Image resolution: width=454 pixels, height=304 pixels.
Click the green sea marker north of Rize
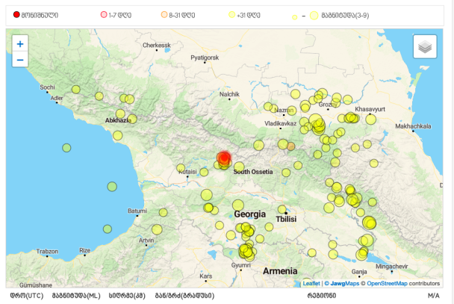click(x=108, y=229)
